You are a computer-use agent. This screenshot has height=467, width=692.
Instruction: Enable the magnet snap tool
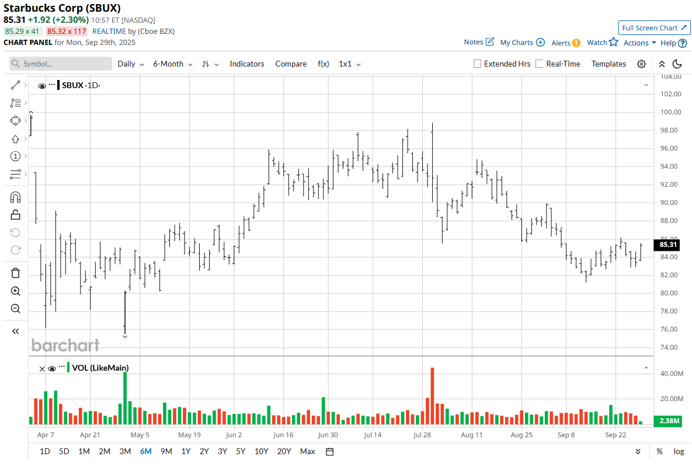[15, 197]
